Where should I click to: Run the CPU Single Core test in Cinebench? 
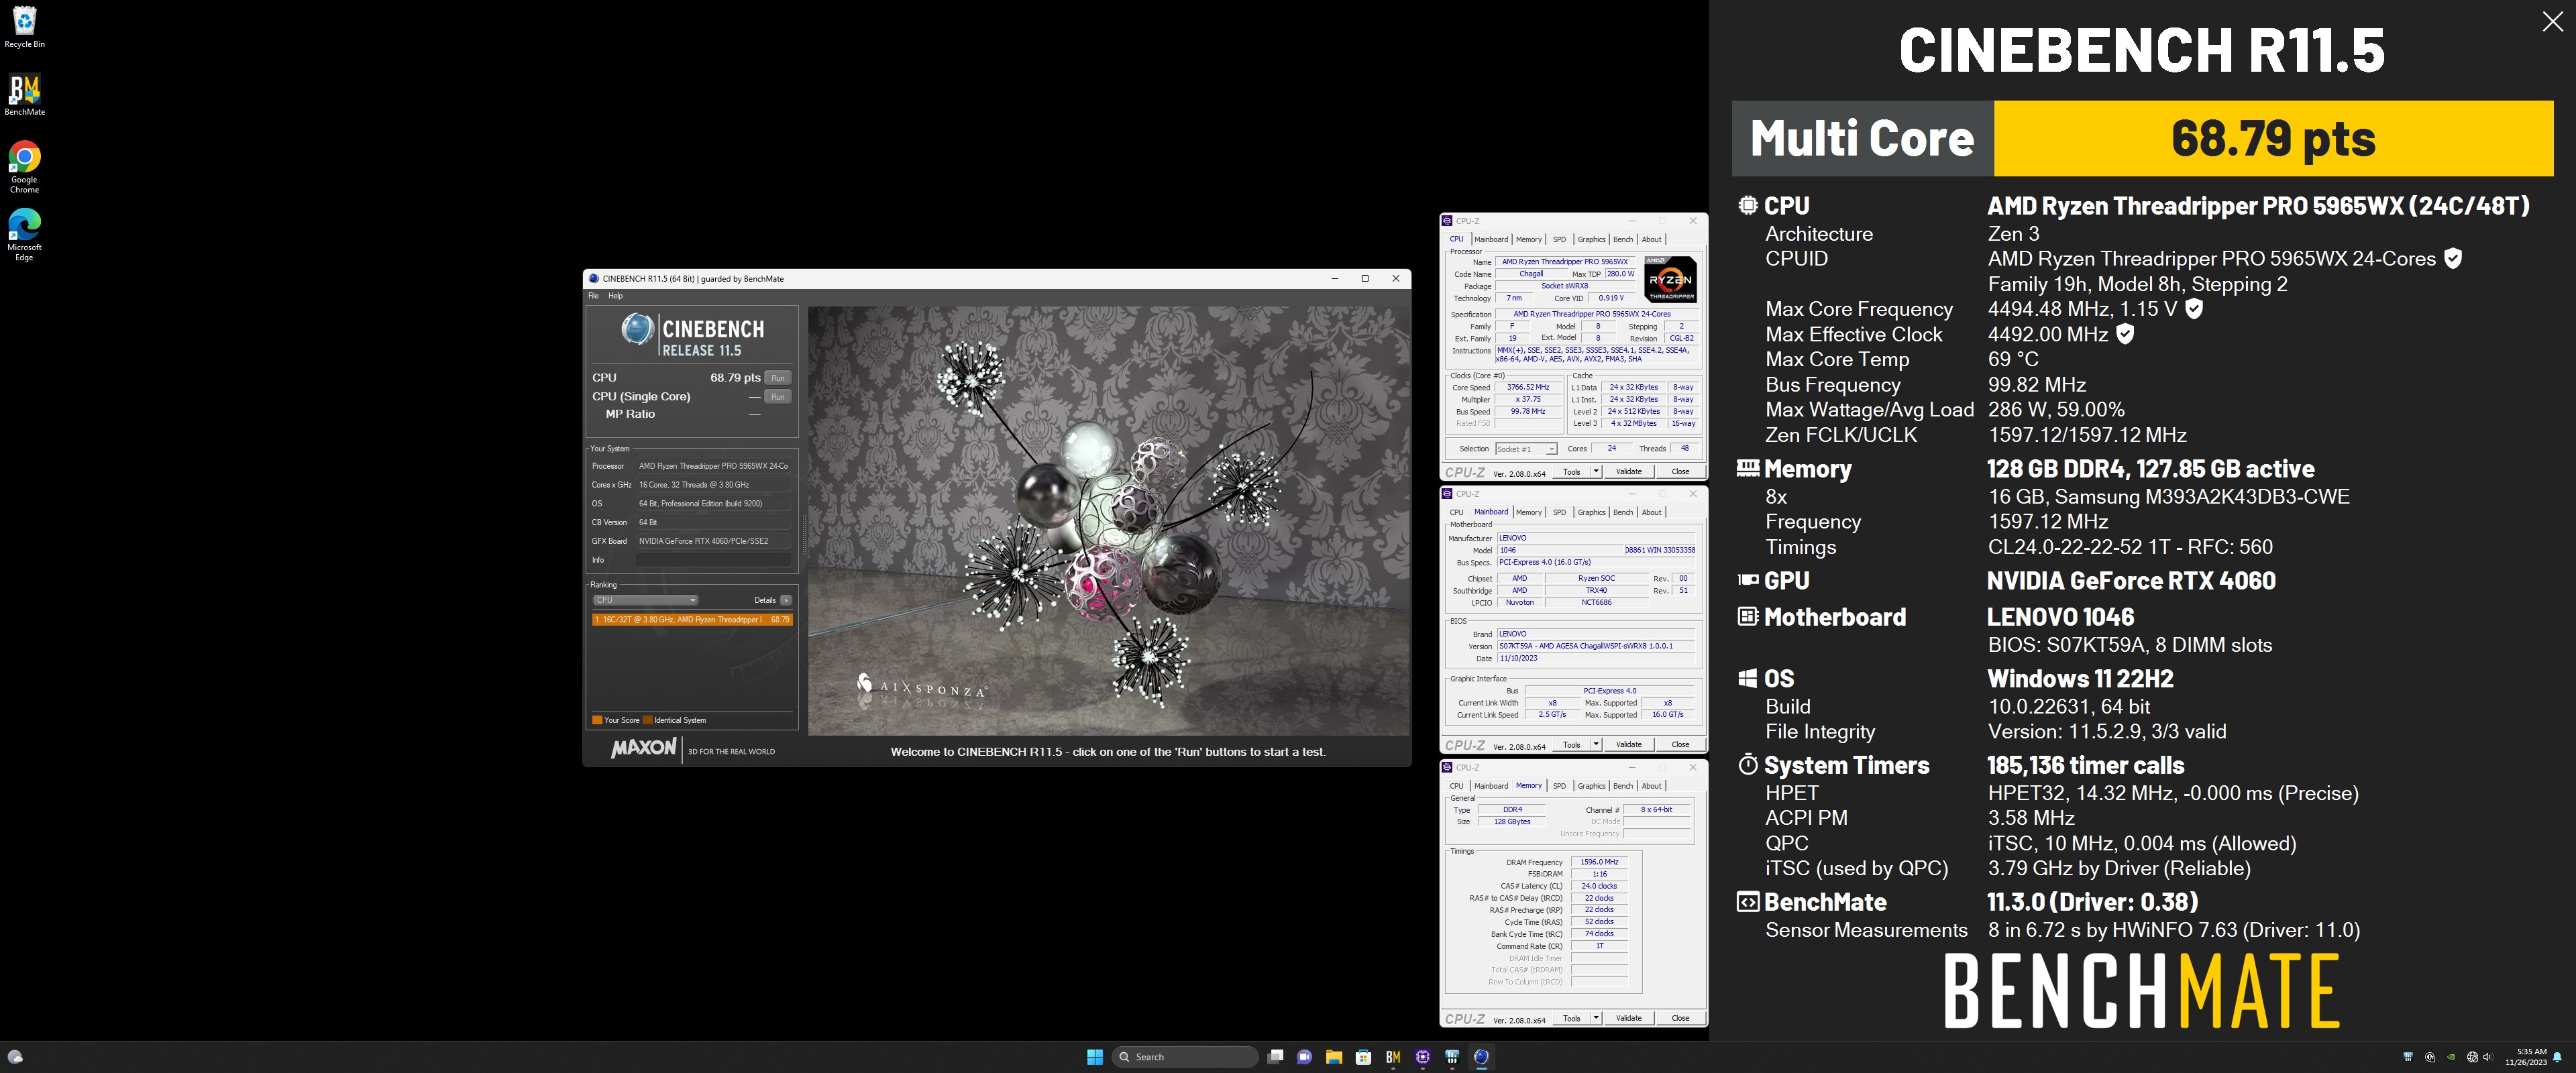coord(778,397)
